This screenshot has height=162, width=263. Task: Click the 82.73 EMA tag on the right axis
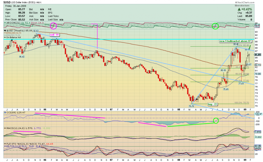point(258,65)
